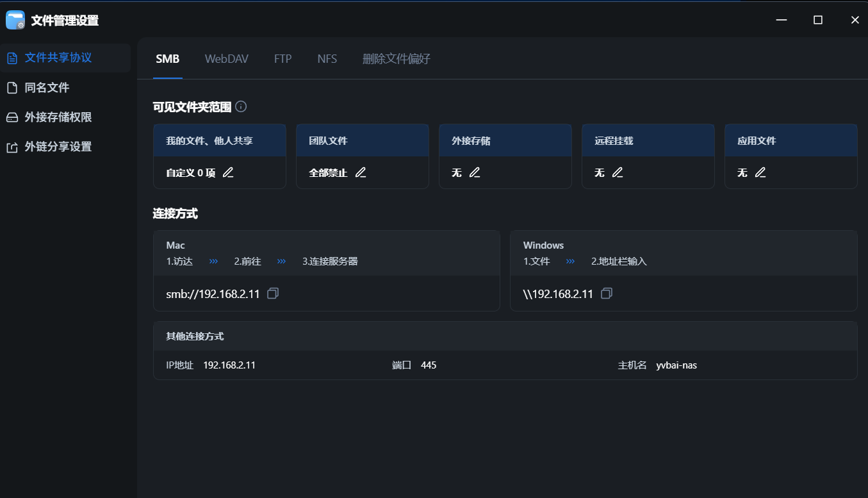
Task: Click the 应用文件 card header
Action: (x=791, y=140)
